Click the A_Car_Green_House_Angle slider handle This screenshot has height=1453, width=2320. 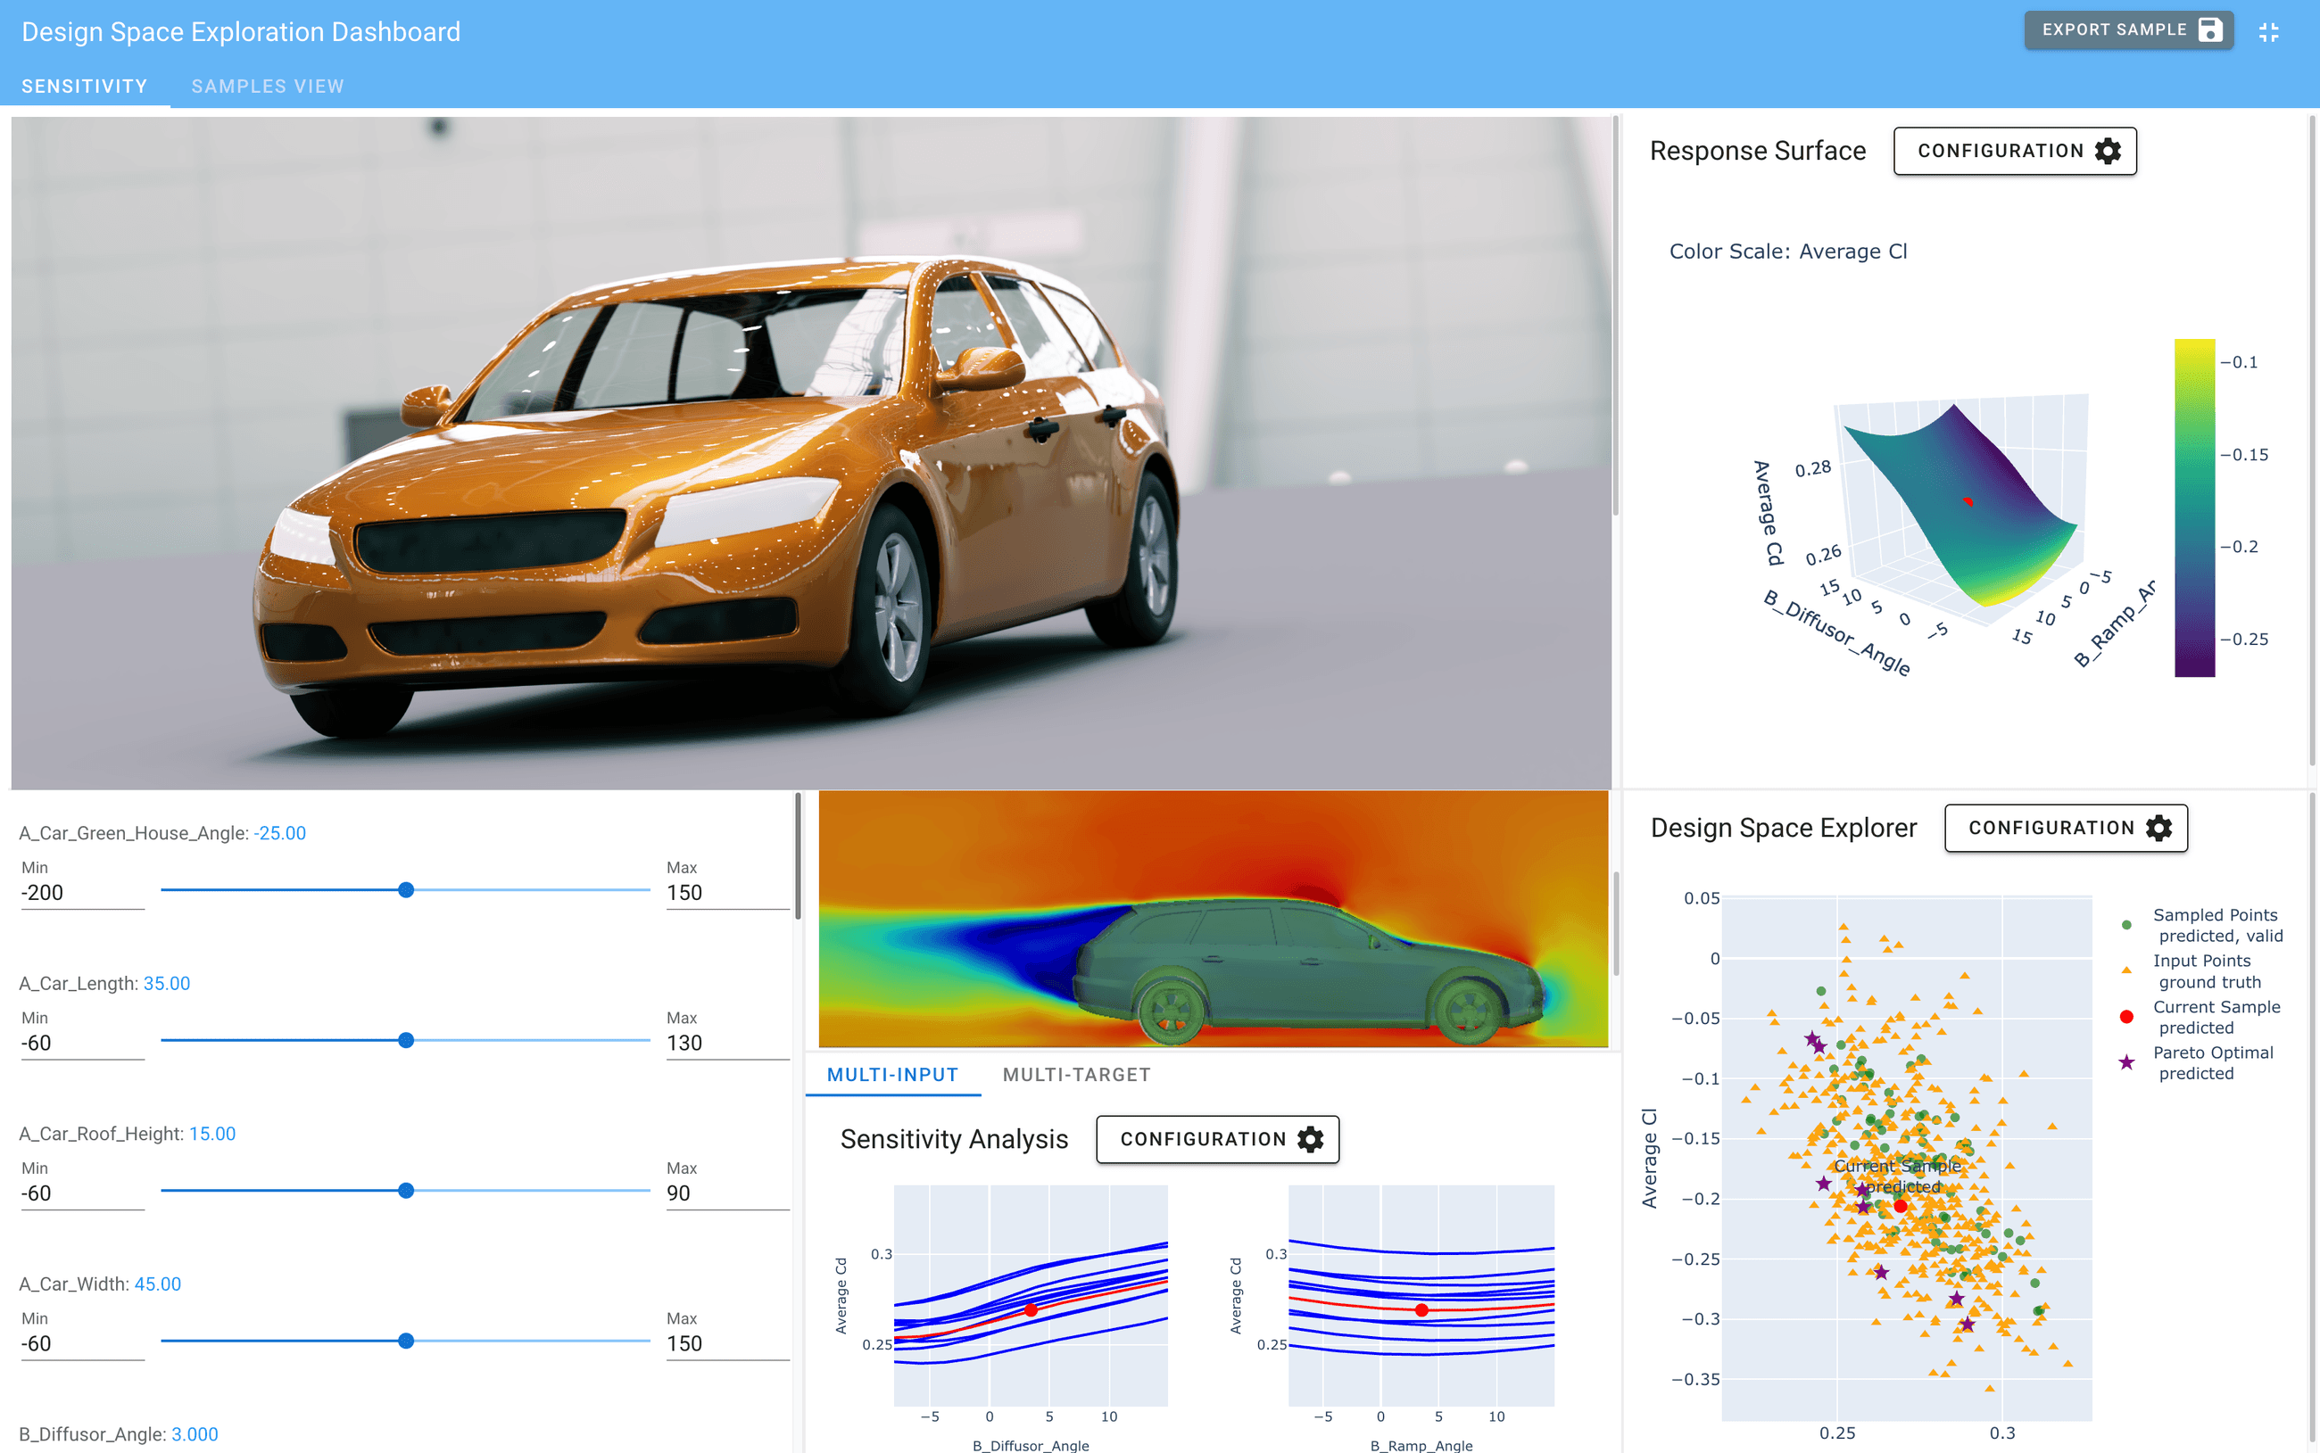406,890
